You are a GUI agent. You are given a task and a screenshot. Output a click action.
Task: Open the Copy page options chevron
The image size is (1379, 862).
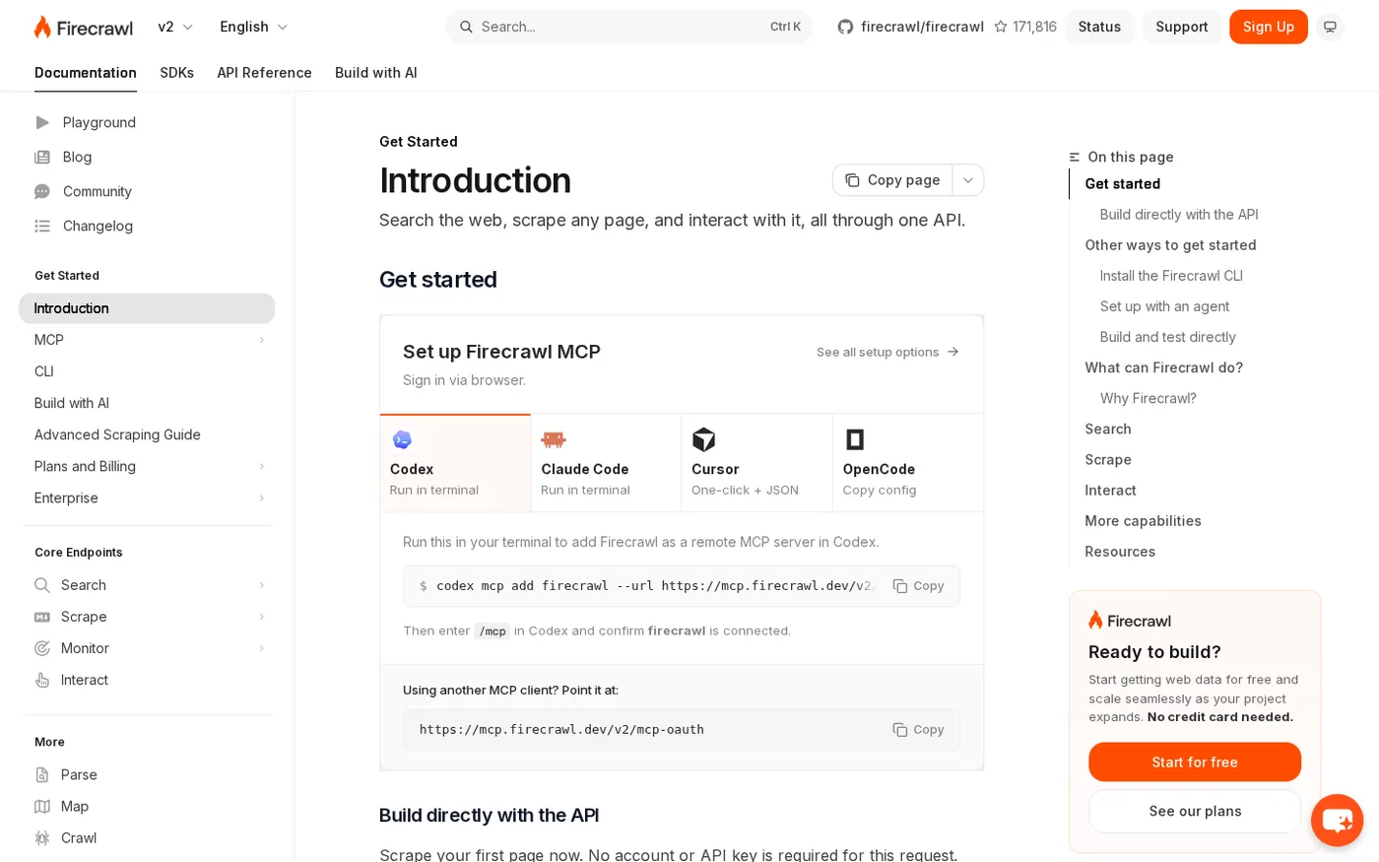968,180
